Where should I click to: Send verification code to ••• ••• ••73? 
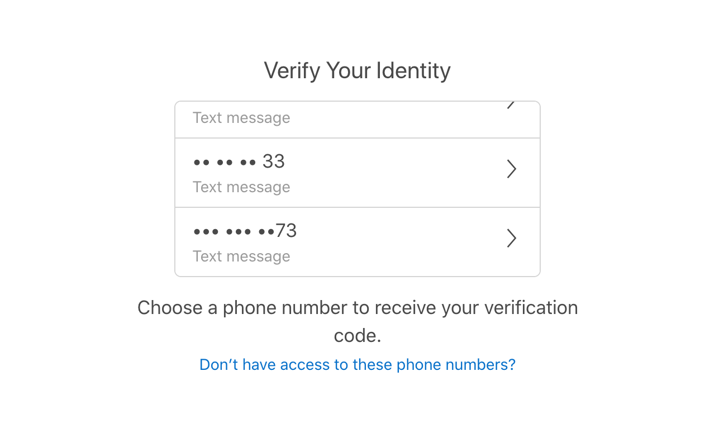click(x=358, y=242)
